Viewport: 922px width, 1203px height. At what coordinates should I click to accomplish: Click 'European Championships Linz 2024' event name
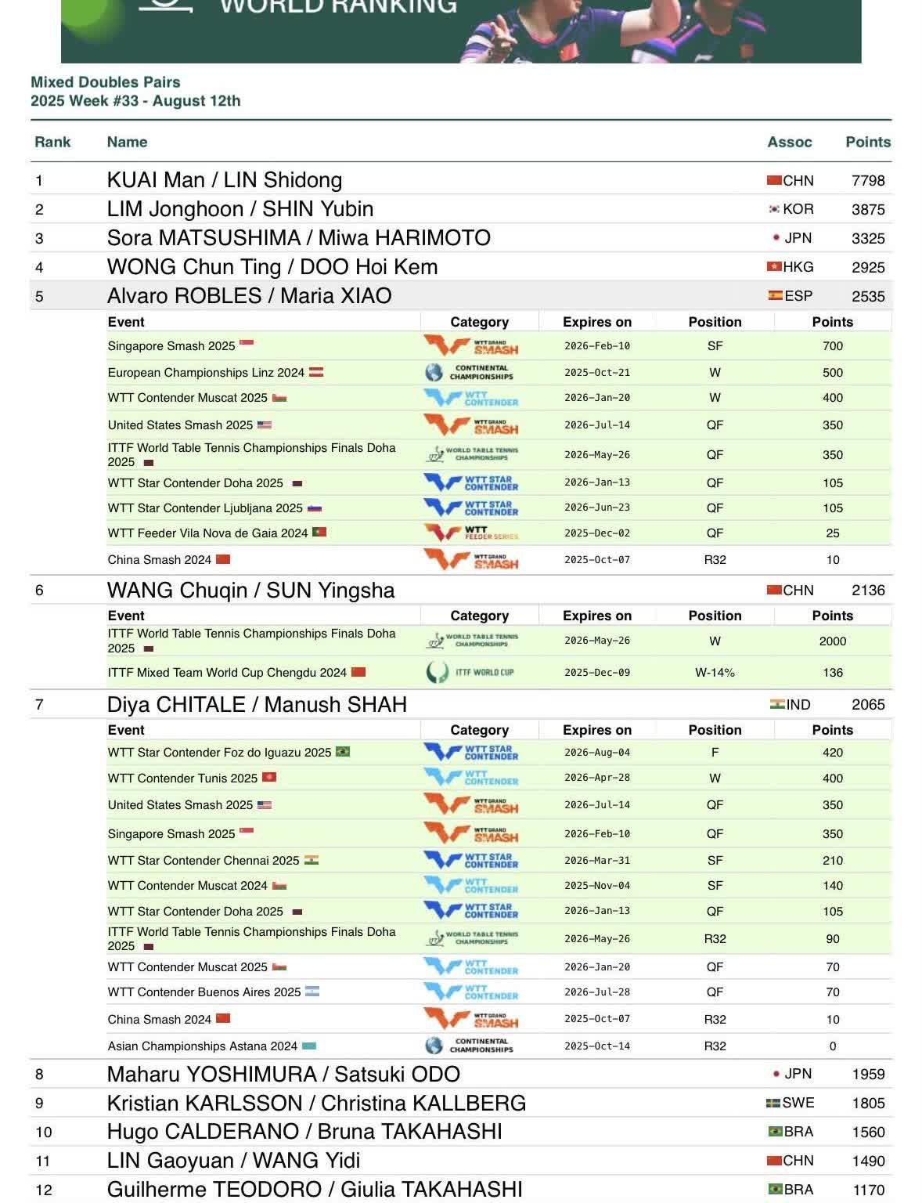206,373
